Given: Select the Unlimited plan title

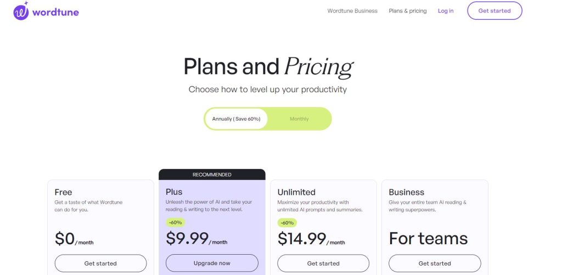Looking at the screenshot, I should tap(296, 192).
